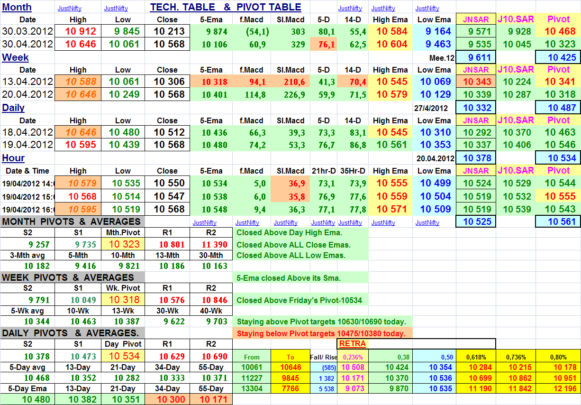Open the JustNifty link above the month High header
The image size is (581, 405).
point(70,8)
